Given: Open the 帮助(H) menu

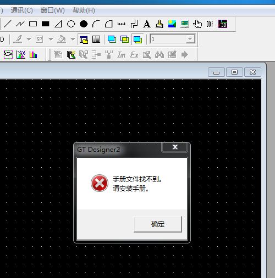Looking at the screenshot, I should pos(84,10).
